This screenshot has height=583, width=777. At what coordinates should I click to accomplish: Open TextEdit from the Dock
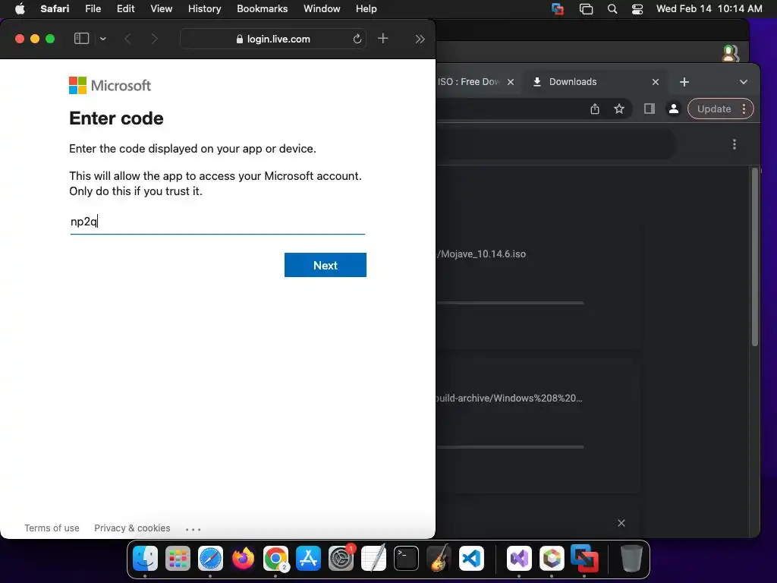(x=373, y=559)
